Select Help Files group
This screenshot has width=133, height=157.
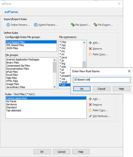click(x=29, y=78)
